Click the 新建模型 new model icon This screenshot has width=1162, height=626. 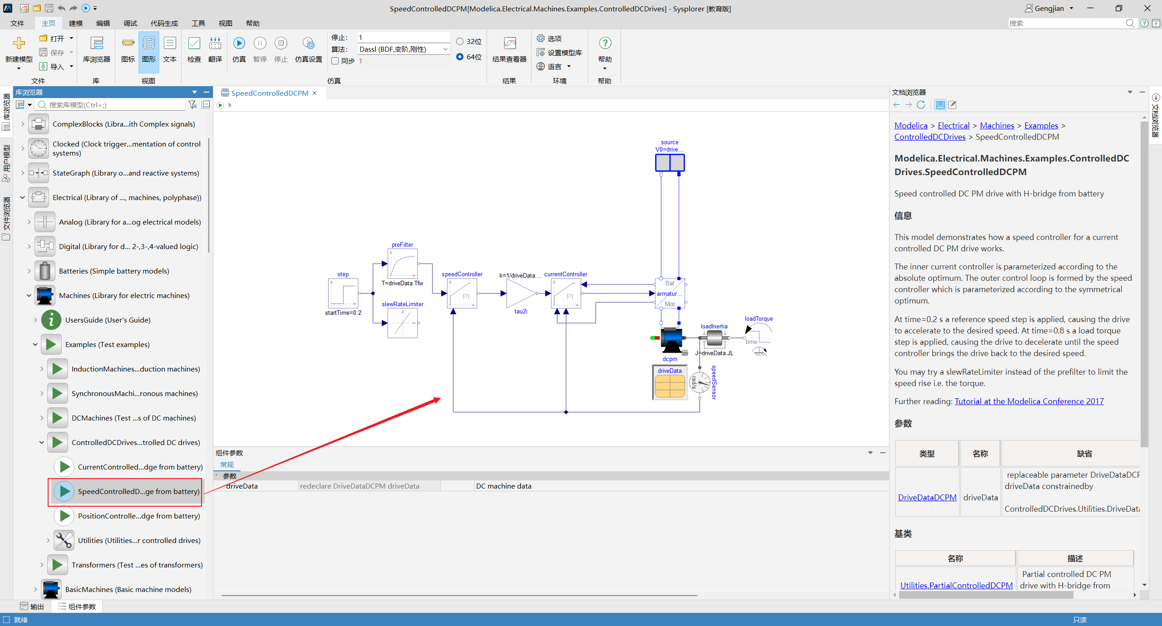pyautogui.click(x=19, y=44)
